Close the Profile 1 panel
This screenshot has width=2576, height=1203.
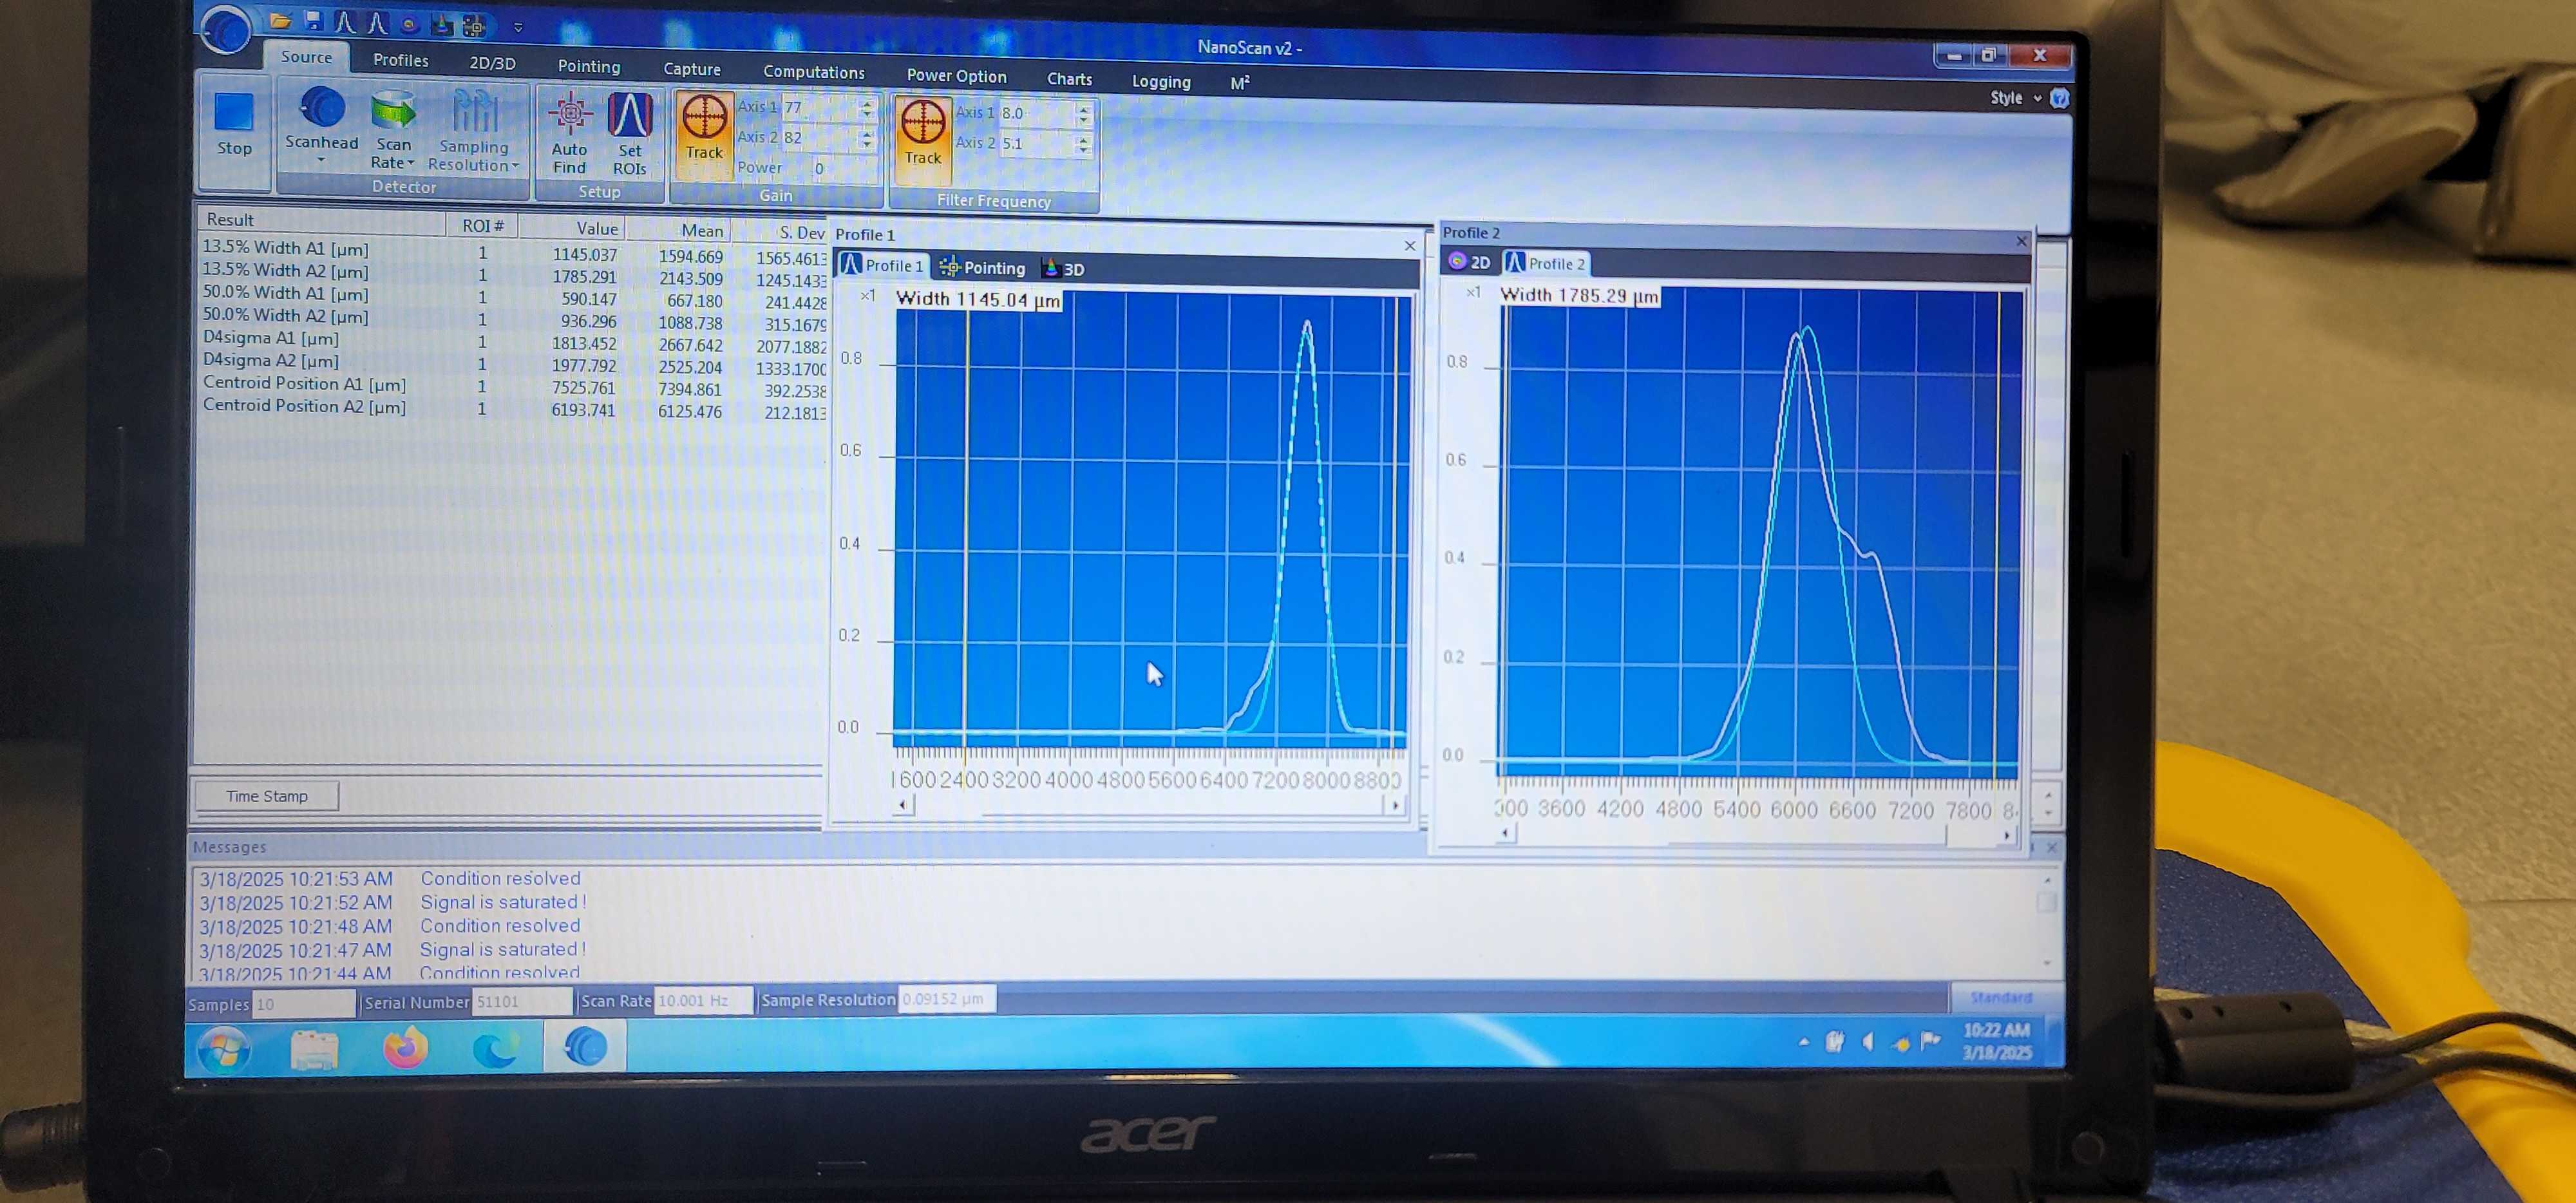click(x=1410, y=245)
